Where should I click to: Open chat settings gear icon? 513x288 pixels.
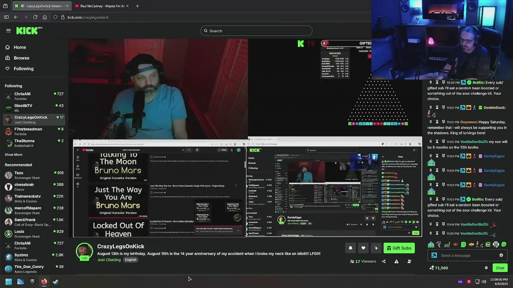(486, 268)
